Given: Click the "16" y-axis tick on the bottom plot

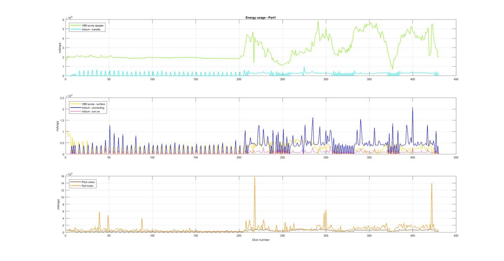Looking at the screenshot, I should pos(62,176).
